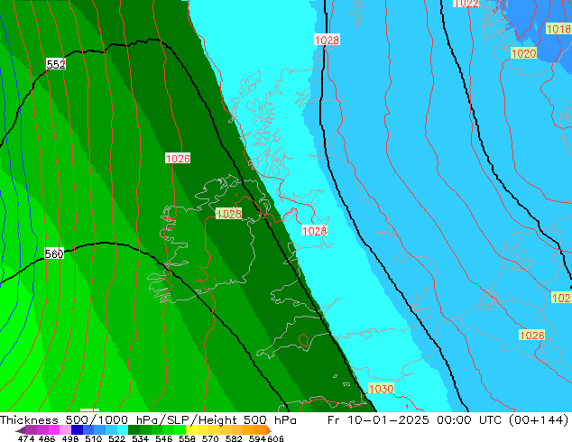The width and height of the screenshot is (572, 442).
Task: Click the legend value 582
Action: point(234,438)
